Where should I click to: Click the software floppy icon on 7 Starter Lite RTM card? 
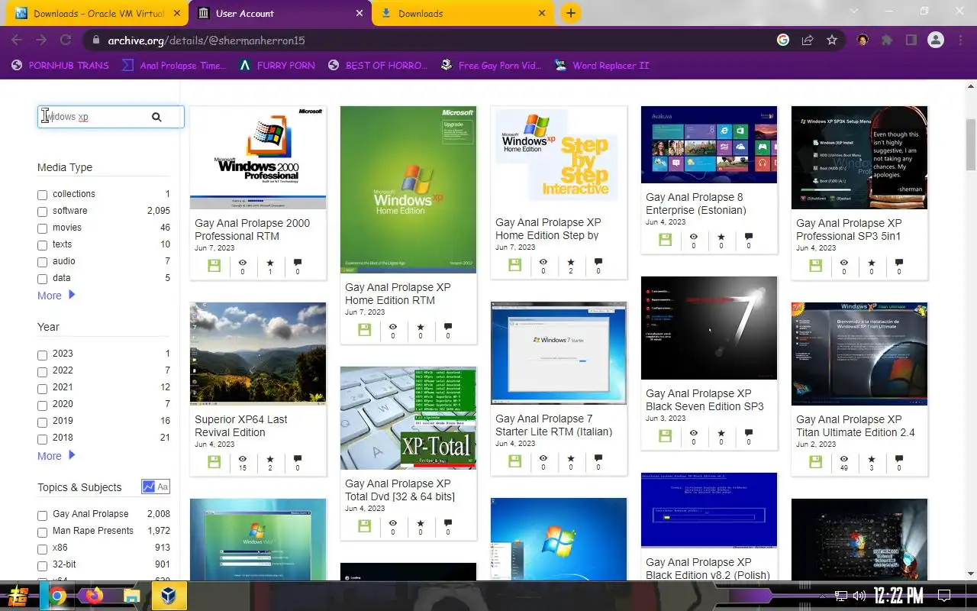[515, 461]
